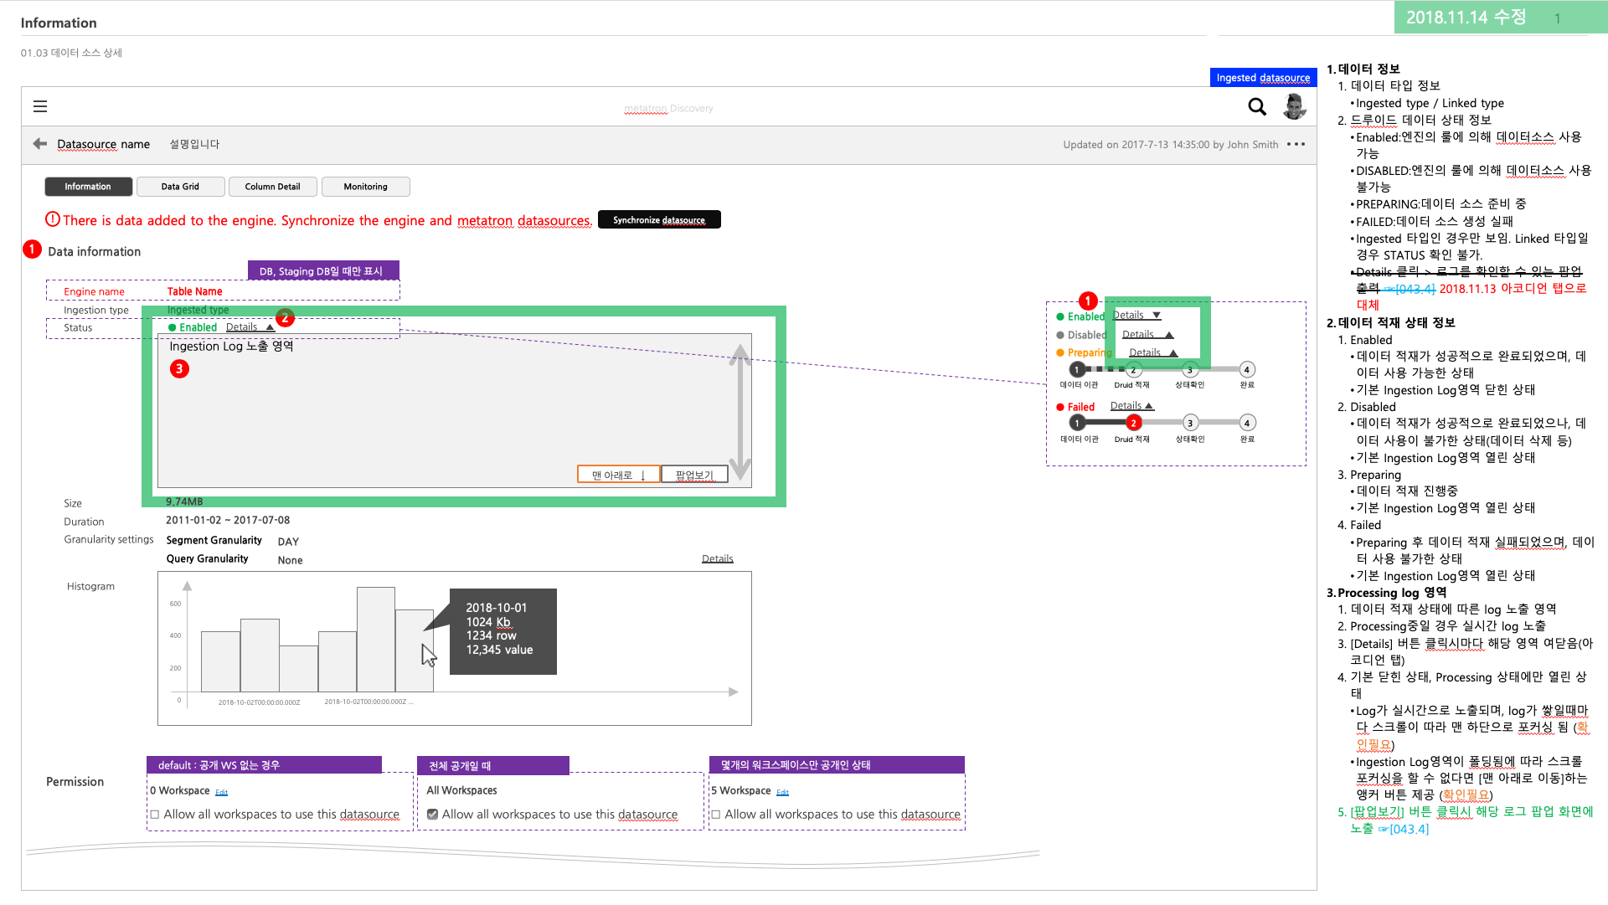Screen dimensions: 1608x905
Task: Collapse Details beside the Failed status
Action: pyautogui.click(x=1131, y=406)
